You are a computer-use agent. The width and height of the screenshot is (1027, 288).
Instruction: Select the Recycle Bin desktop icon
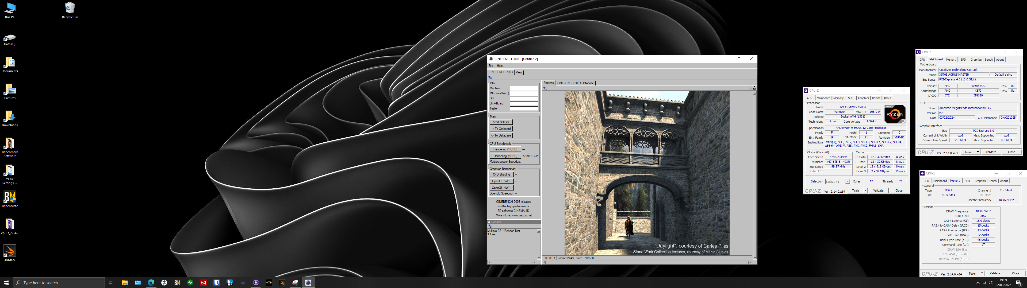[70, 11]
